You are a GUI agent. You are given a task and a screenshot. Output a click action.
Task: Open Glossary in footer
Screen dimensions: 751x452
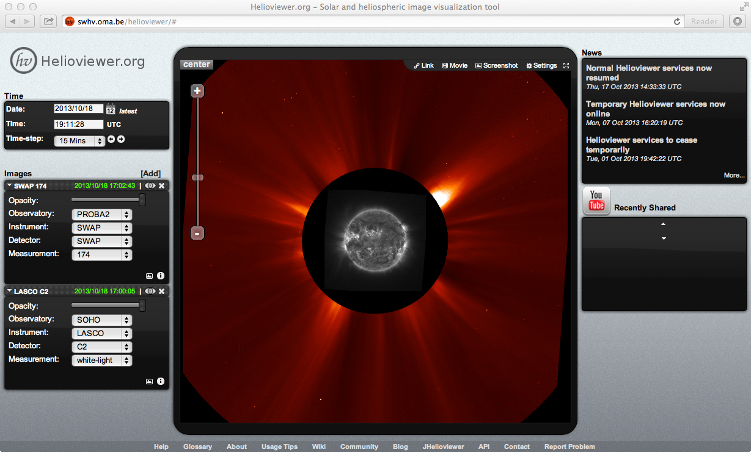click(197, 447)
